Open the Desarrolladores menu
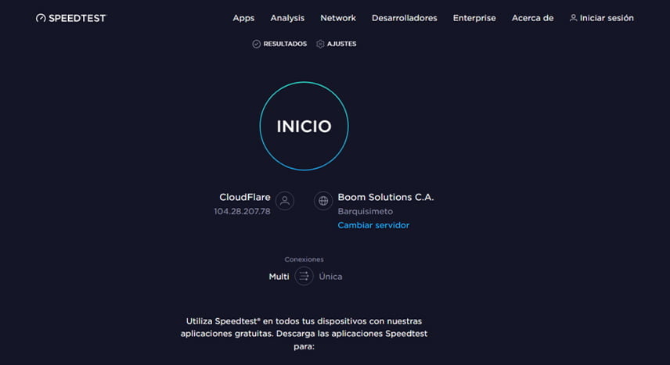The width and height of the screenshot is (670, 365). click(404, 18)
